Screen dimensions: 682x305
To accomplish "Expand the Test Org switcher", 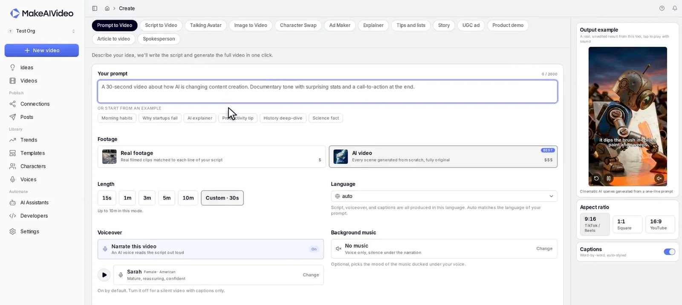I will coord(42,31).
